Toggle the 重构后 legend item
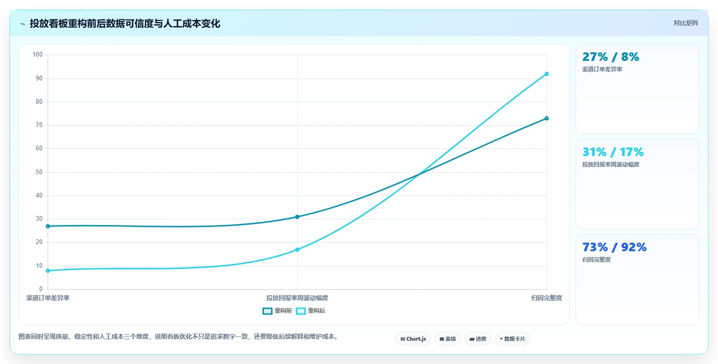Image resolution: width=718 pixels, height=364 pixels. 311,311
